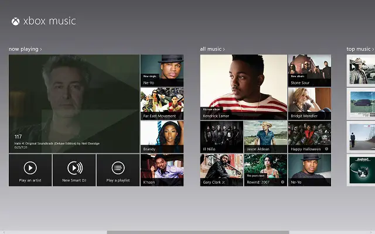Viewport: 375px width, 234px height.
Task: Click the Play an artist circle icon
Action: [x=30, y=168]
